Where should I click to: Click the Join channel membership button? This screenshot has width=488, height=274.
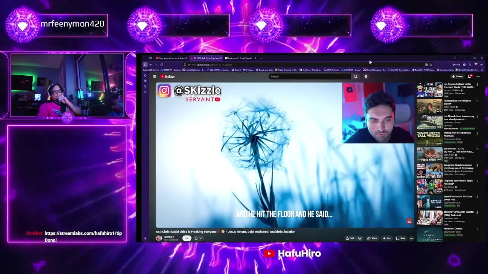tap(187, 238)
